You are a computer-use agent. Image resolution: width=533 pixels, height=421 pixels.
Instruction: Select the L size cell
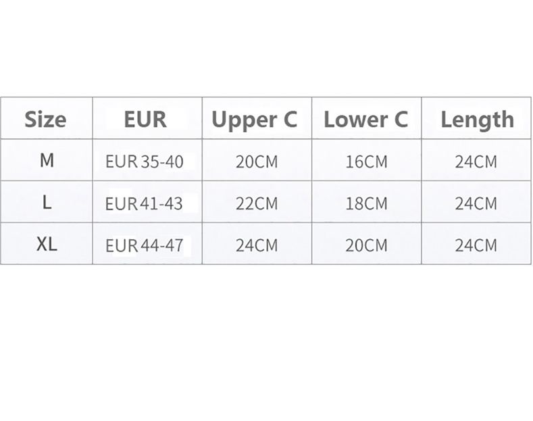click(47, 203)
